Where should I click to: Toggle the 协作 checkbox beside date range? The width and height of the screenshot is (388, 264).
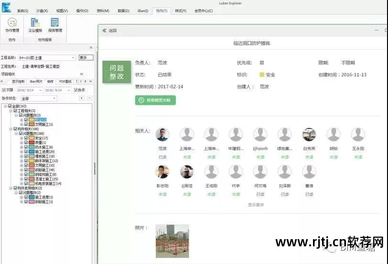(x=76, y=90)
